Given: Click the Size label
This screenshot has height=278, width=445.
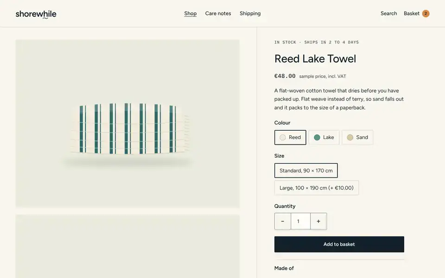Looking at the screenshot, I should pyautogui.click(x=279, y=156).
